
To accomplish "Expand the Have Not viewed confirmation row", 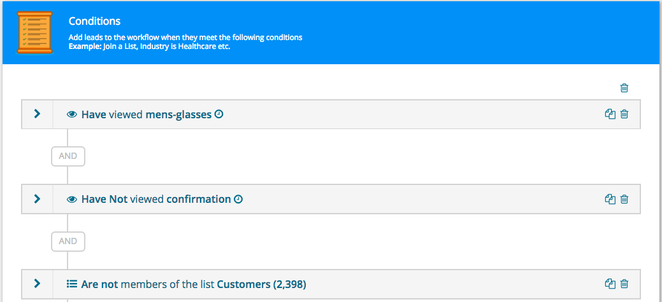I will 37,199.
